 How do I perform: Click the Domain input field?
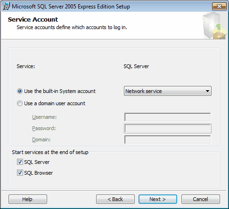[x=168, y=139]
